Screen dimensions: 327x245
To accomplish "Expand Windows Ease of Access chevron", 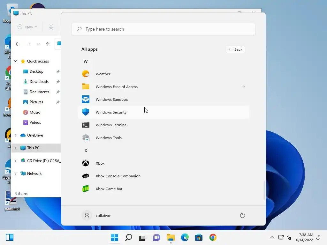I will (244, 86).
